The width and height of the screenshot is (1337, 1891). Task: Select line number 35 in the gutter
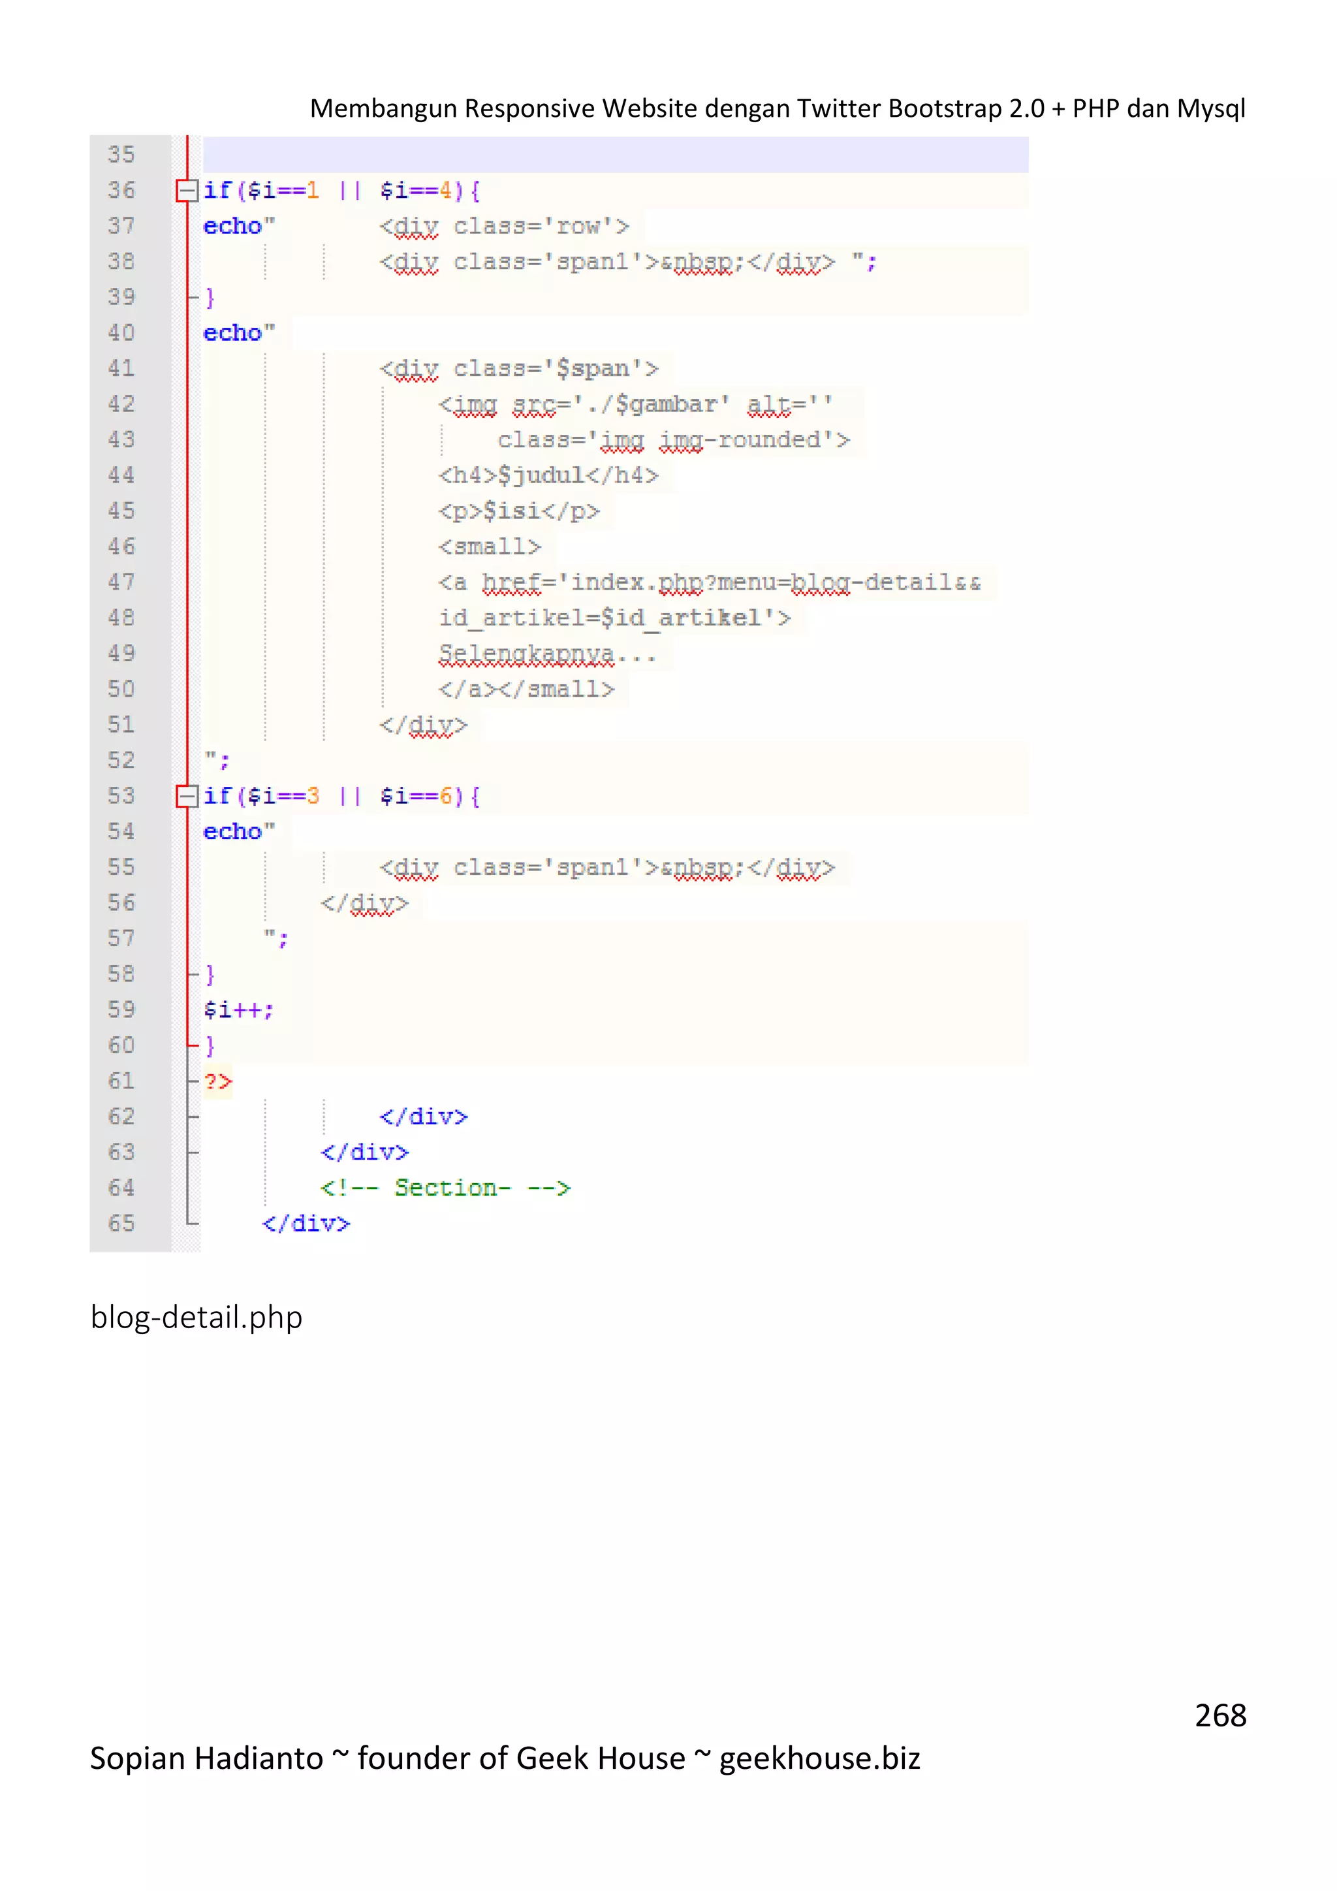point(121,154)
